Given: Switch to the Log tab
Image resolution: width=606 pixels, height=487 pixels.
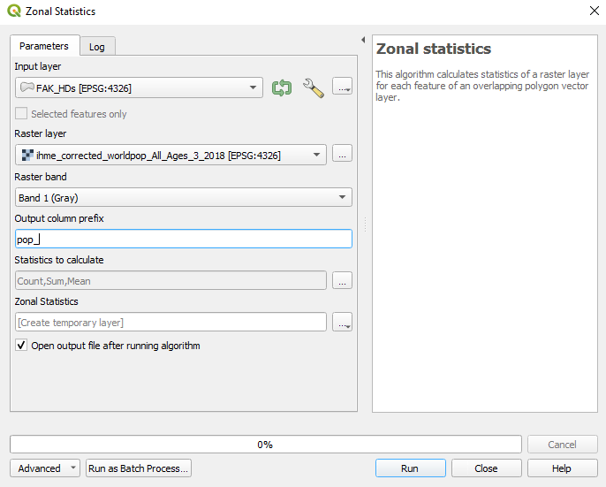Looking at the screenshot, I should coord(97,47).
